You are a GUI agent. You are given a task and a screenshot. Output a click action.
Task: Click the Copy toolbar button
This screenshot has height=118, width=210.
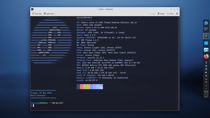[x=152, y=14]
